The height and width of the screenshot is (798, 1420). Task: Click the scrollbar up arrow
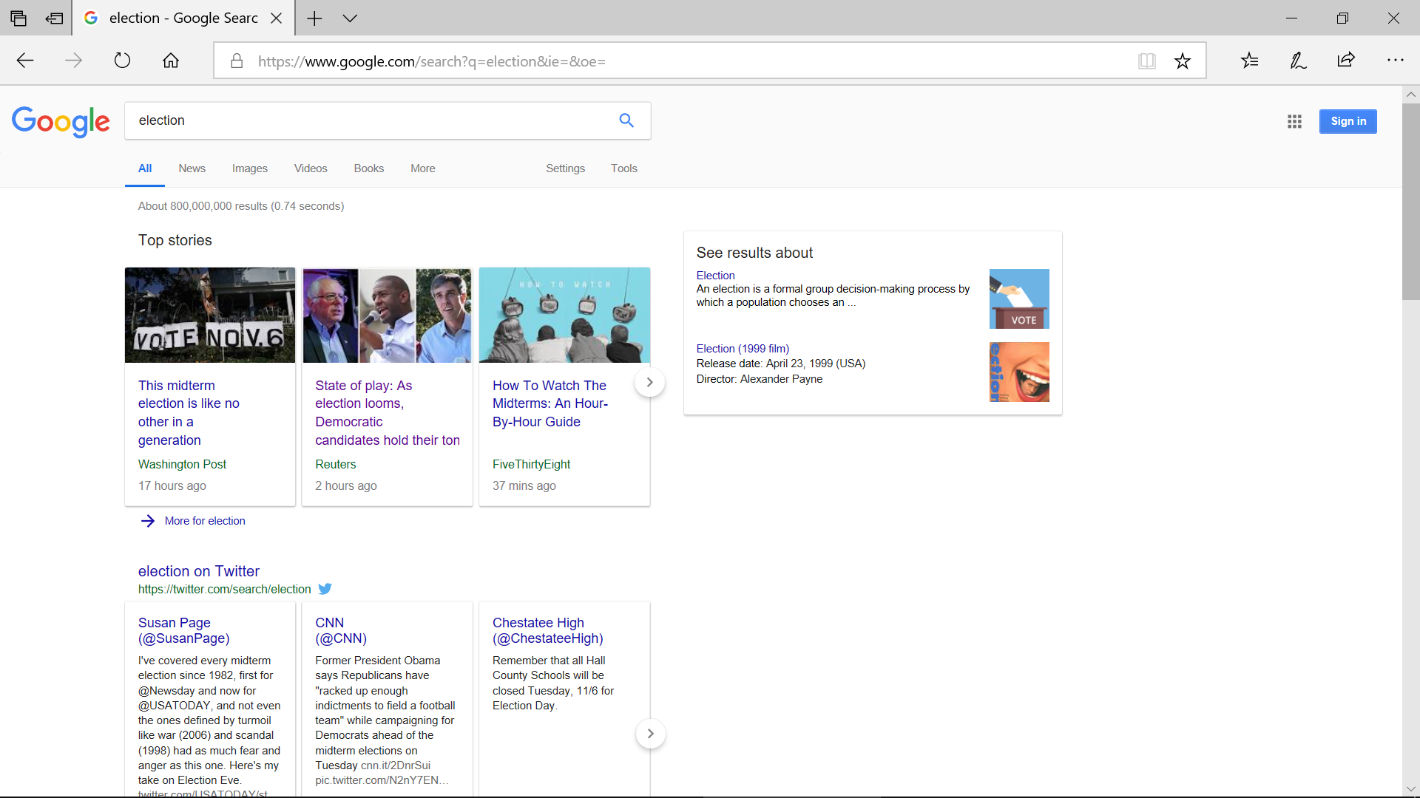[1410, 95]
